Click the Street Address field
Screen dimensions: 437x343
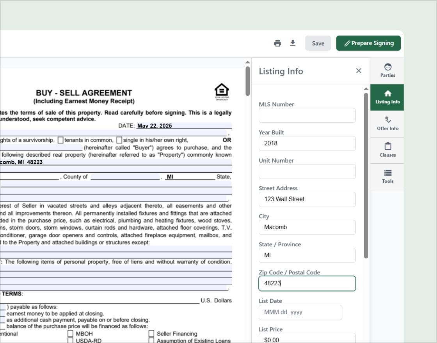click(x=307, y=199)
